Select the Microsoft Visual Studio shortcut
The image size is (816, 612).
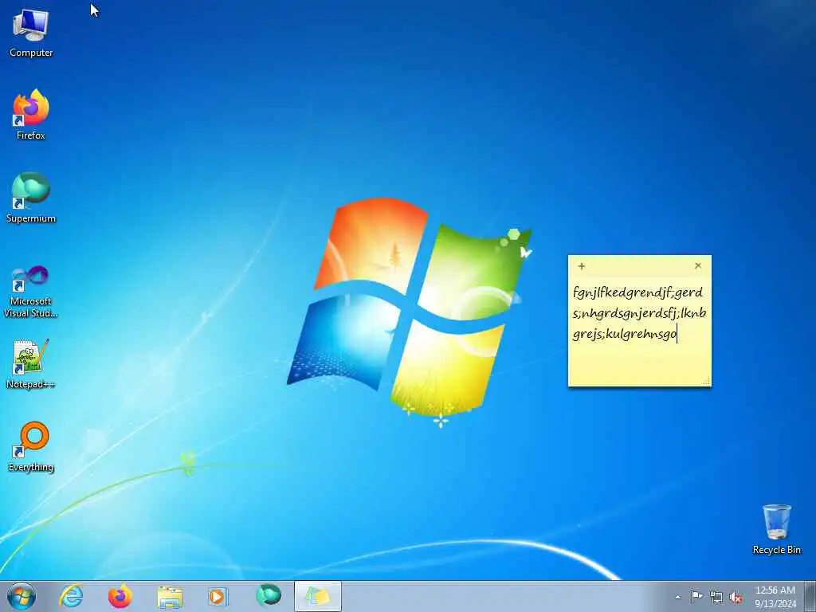coord(31,292)
